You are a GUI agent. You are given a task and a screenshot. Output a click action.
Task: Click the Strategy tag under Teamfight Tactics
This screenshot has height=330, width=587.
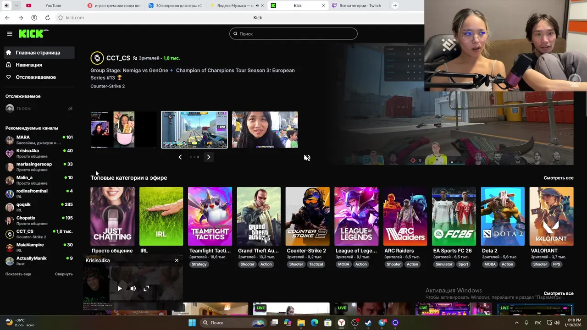[x=199, y=264]
